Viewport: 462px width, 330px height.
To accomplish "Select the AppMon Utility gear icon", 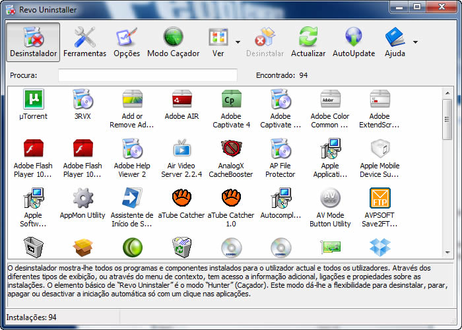I will point(82,198).
